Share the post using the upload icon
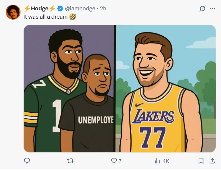Screen dimensions: 221x170 click(x=212, y=161)
